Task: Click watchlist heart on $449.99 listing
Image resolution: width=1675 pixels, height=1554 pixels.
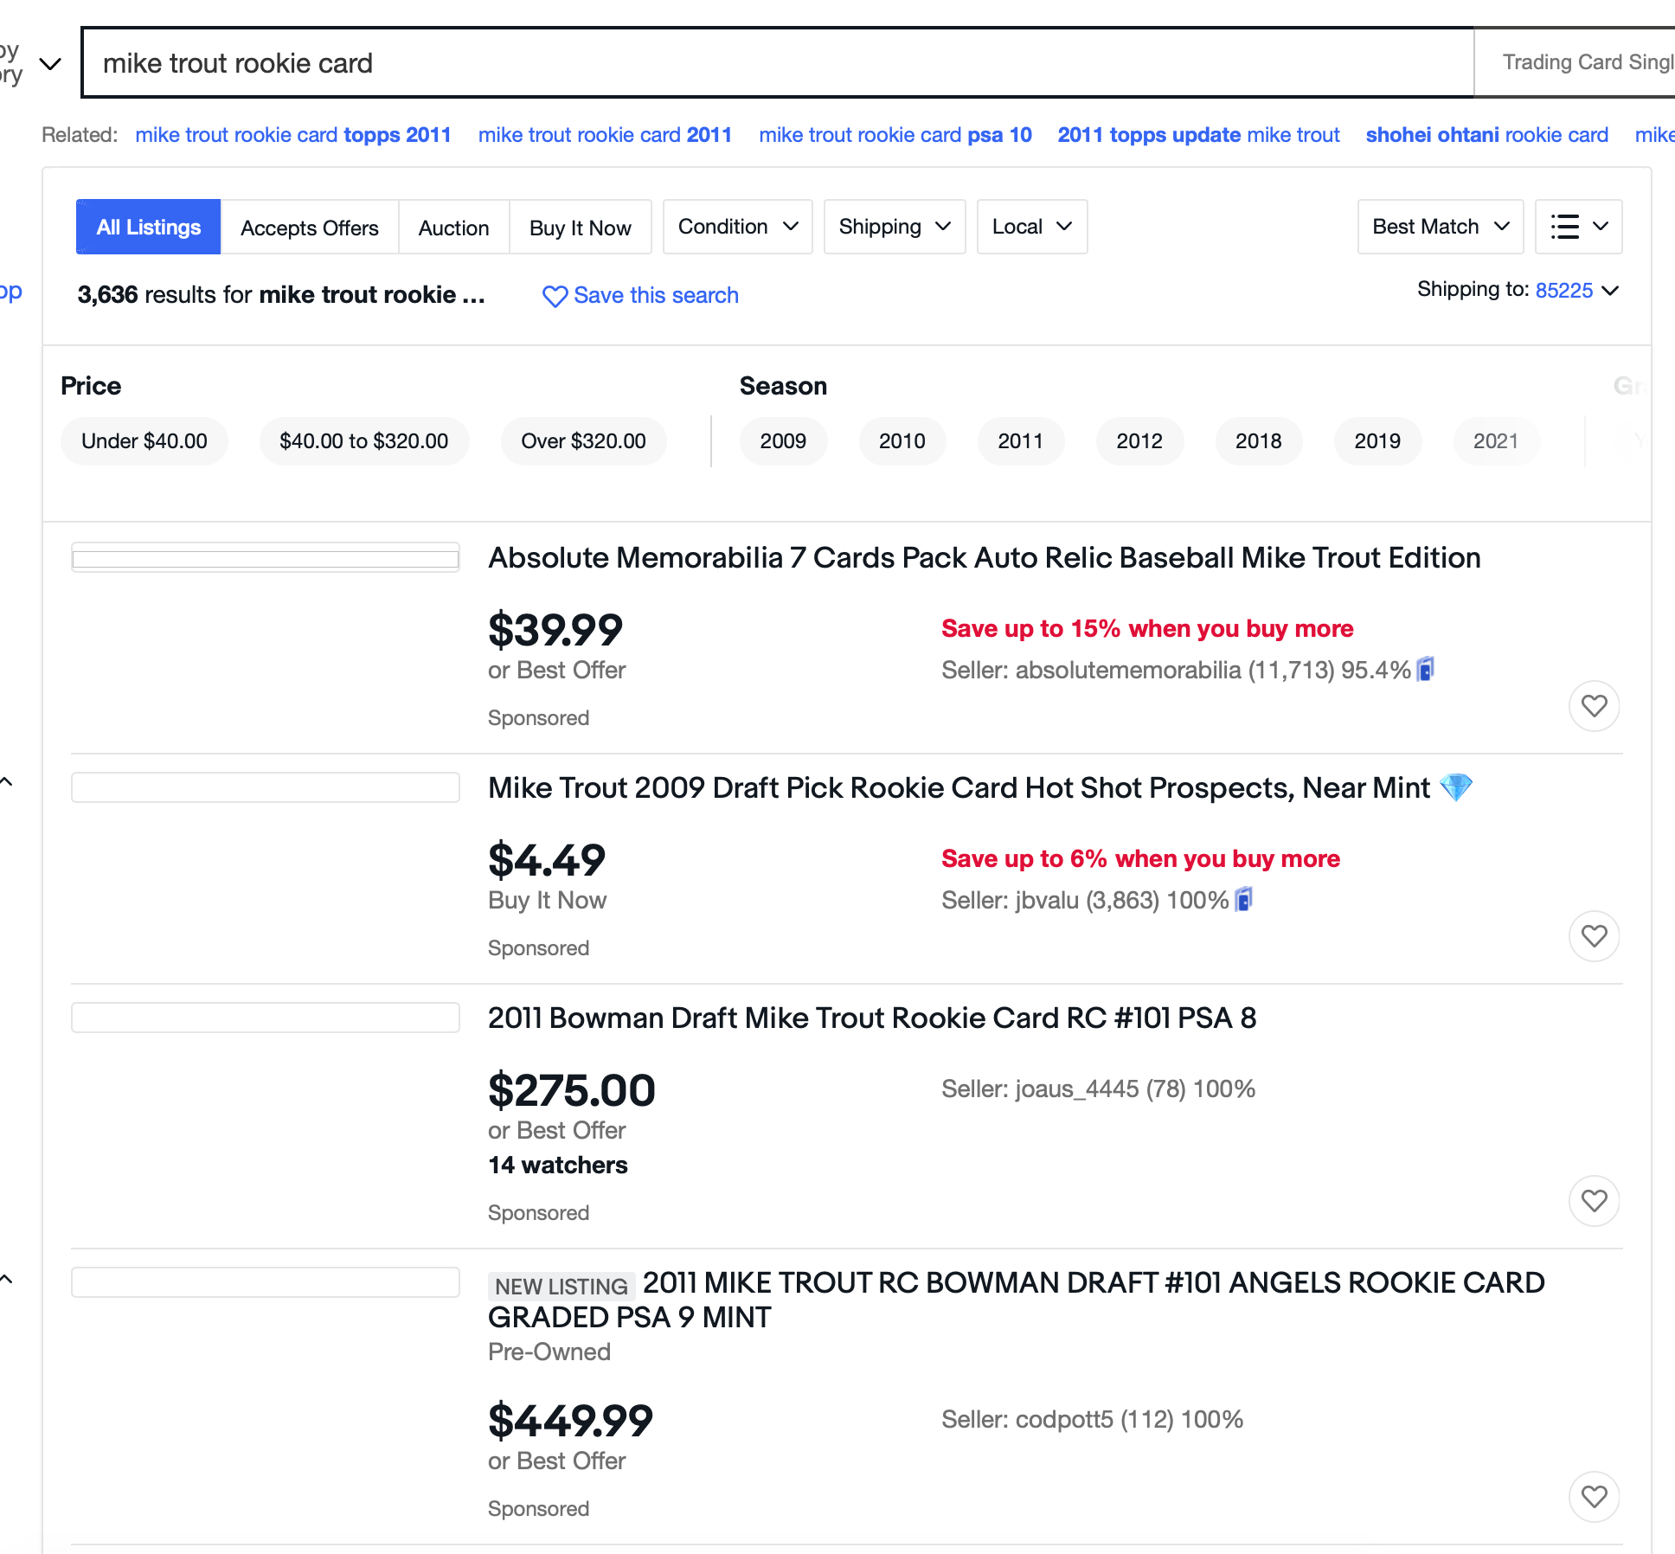Action: click(1594, 1497)
